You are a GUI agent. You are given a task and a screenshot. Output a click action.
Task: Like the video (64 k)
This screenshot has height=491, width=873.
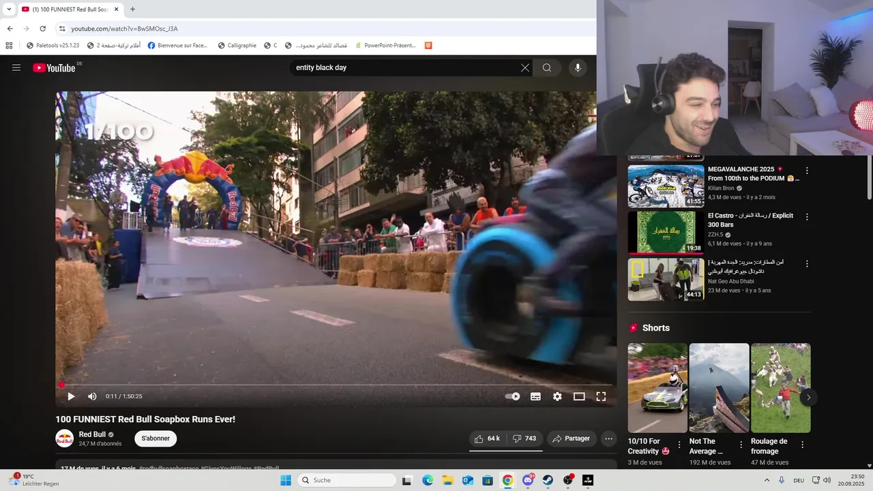487,438
